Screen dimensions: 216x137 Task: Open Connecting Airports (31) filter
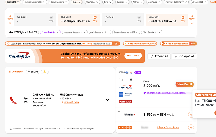(x=126, y=32)
